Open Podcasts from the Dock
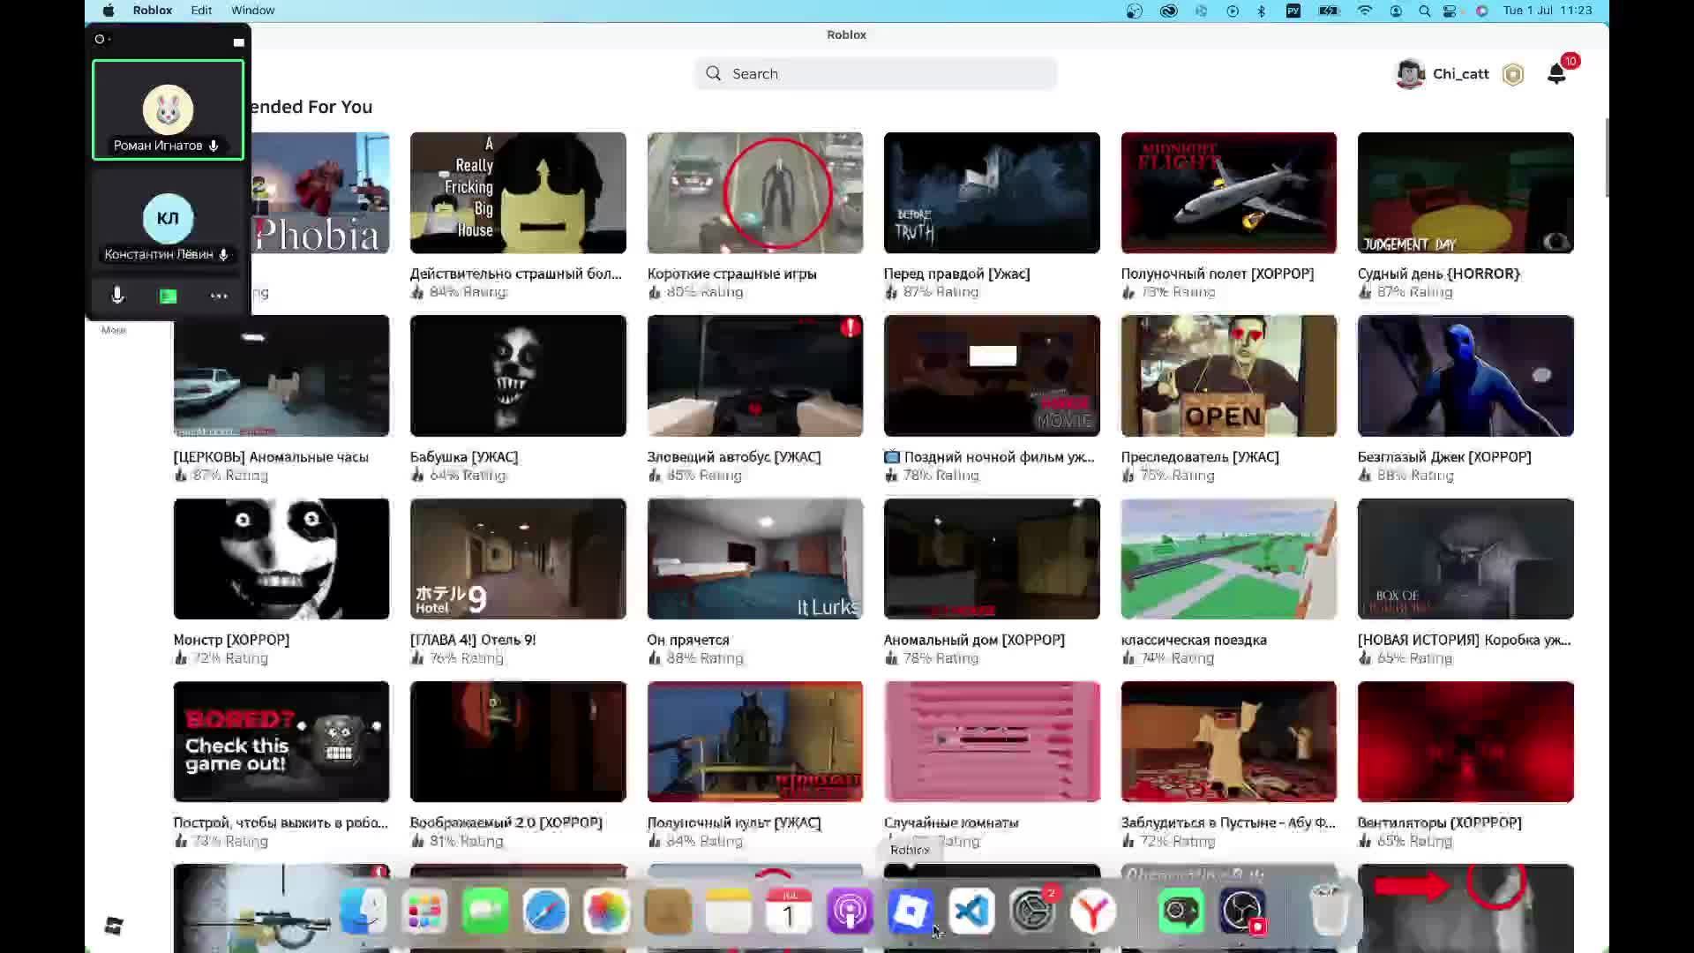 (x=850, y=911)
